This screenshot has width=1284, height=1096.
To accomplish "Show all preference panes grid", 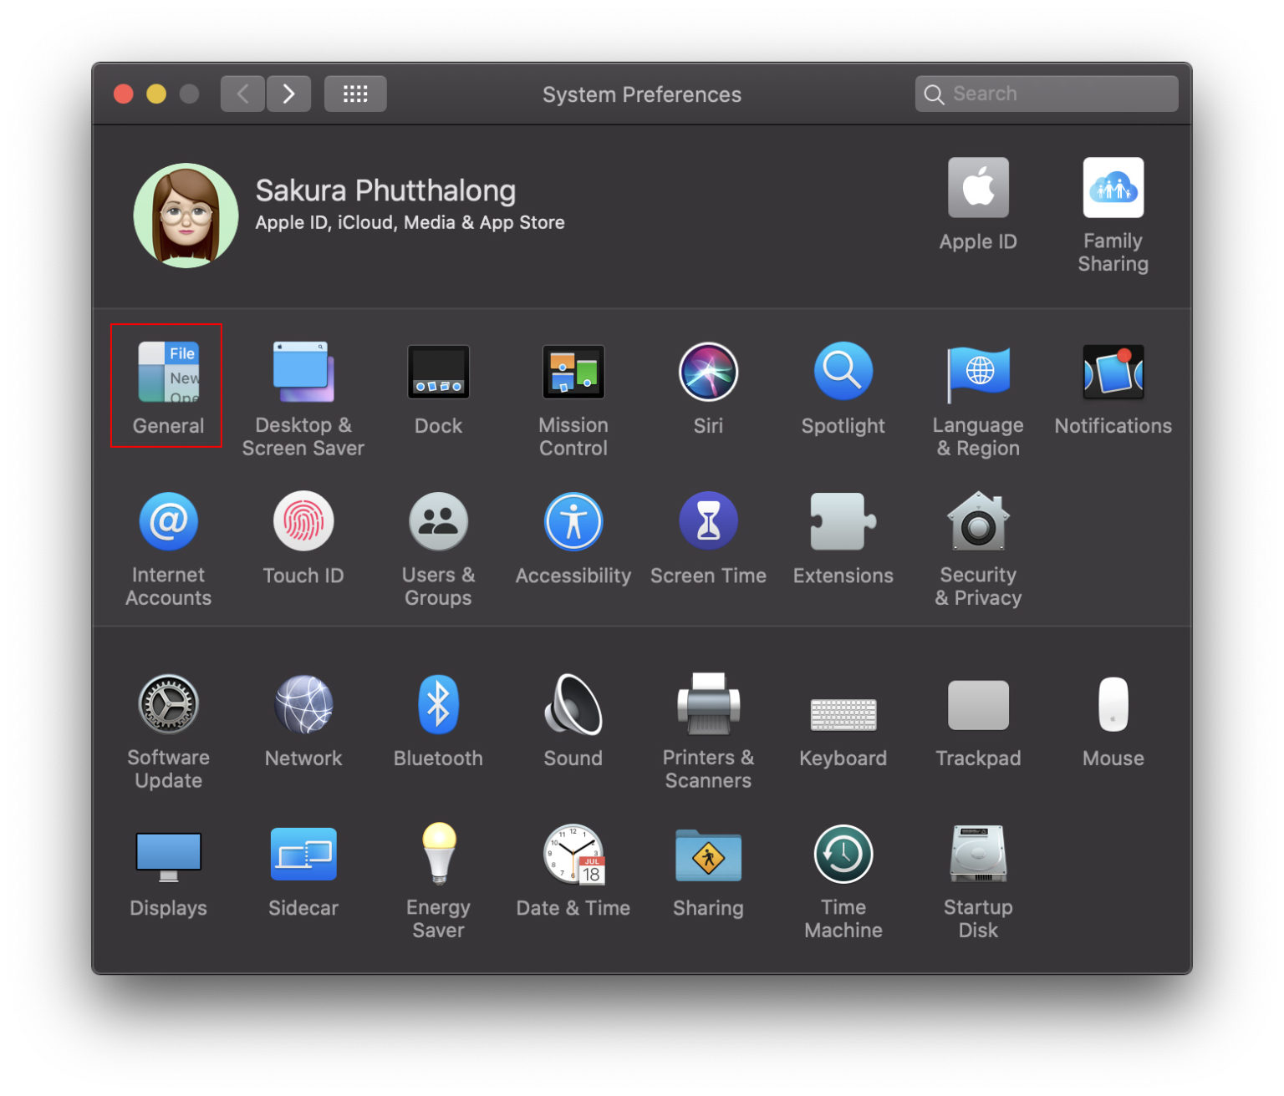I will click(x=354, y=94).
